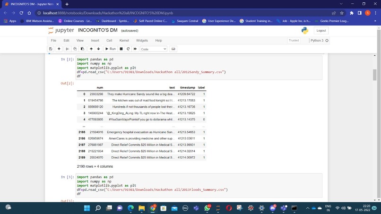Click the browser address bar URL
This screenshot has height=214, width=381.
tap(108, 13)
